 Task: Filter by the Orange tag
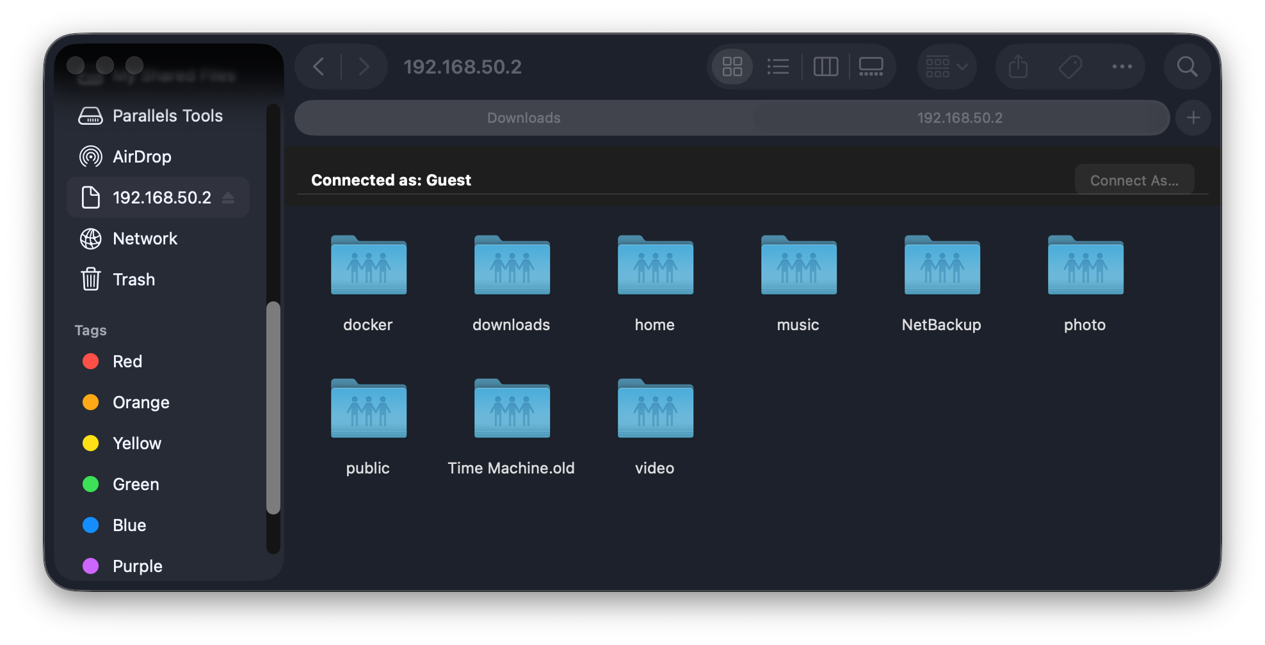(x=158, y=402)
